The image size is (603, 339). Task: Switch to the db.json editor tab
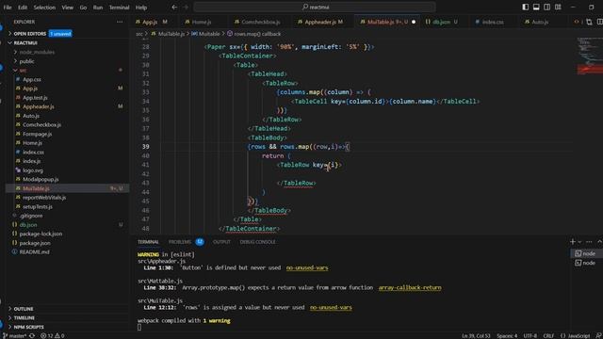[442, 22]
